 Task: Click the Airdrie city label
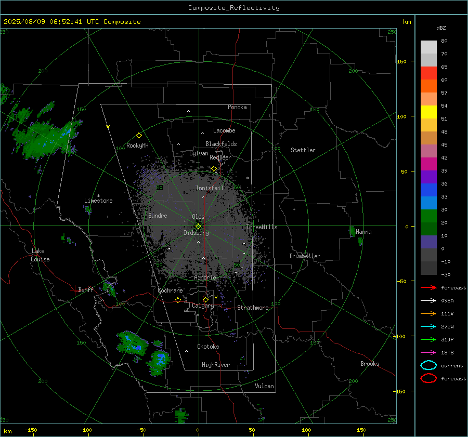point(205,277)
